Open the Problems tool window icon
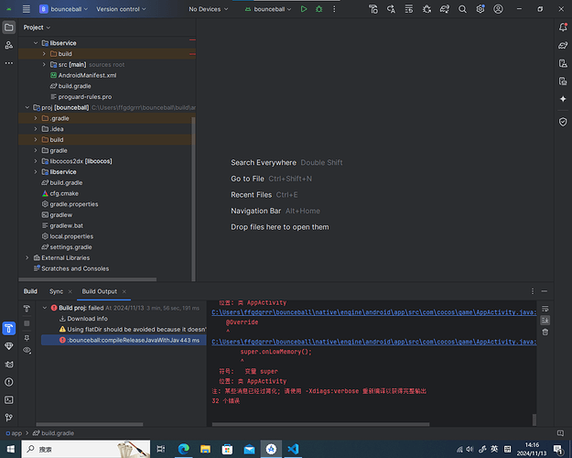The height and width of the screenshot is (458, 572). [x=9, y=382]
